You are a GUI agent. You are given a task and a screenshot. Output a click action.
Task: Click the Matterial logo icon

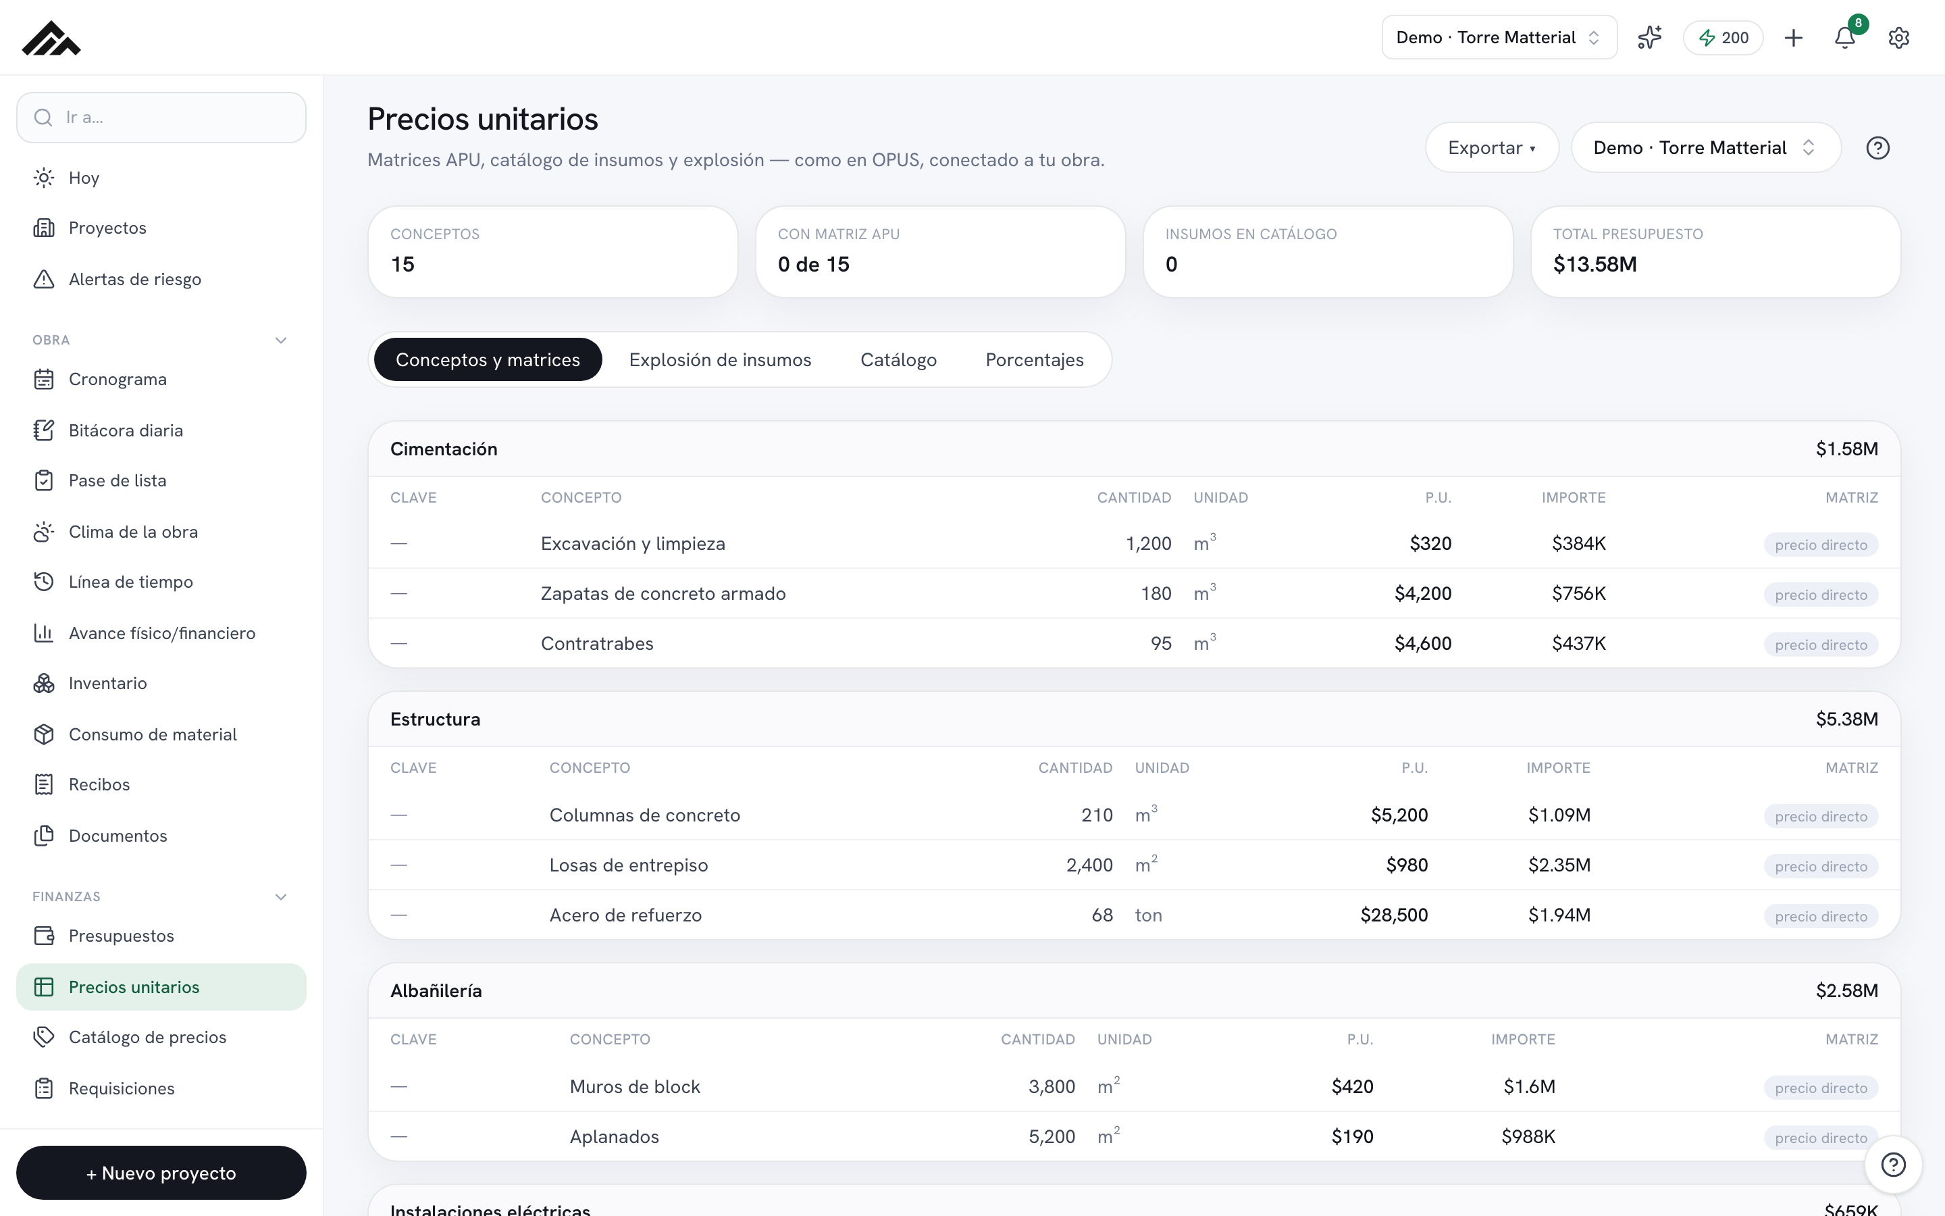(x=51, y=38)
